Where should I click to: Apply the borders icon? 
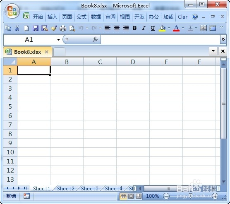[190, 28]
